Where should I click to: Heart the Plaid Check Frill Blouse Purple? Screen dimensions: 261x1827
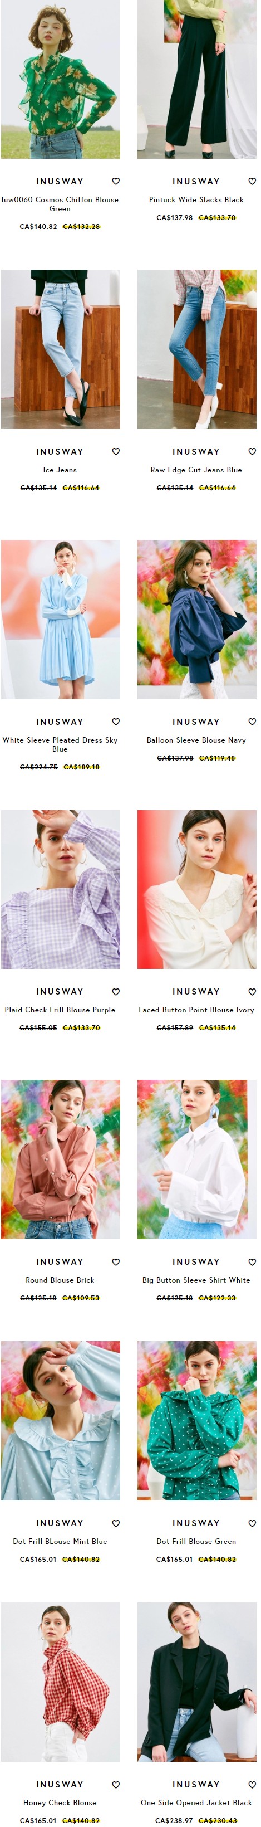pyautogui.click(x=116, y=992)
